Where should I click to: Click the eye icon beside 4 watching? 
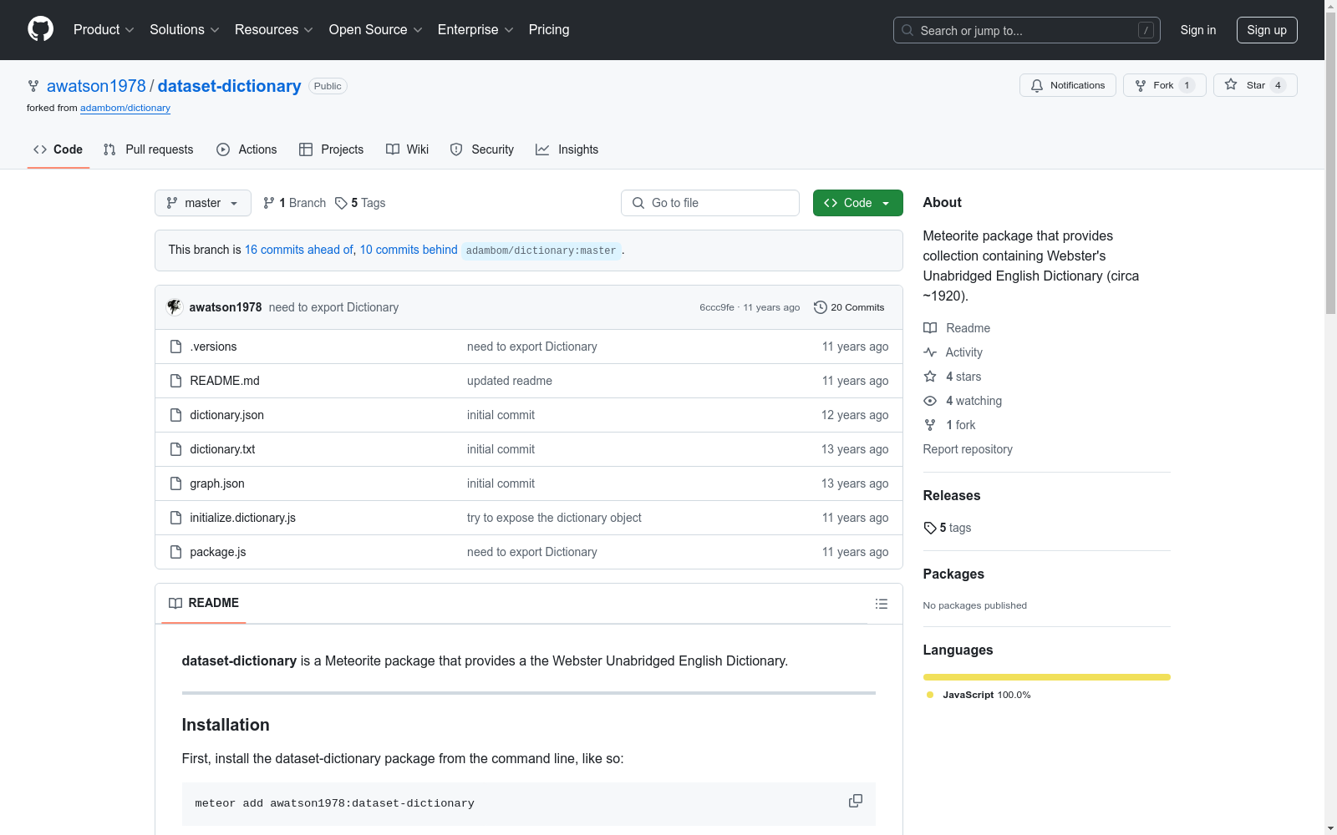930,401
